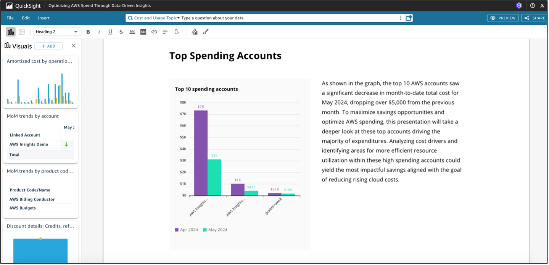The image size is (549, 265).
Task: Open the Amazon Q hexagon icon
Action: [x=518, y=6]
